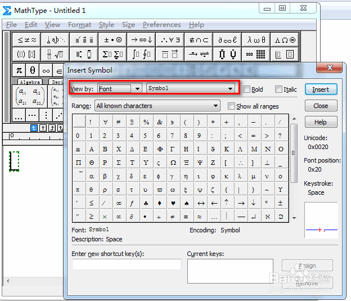Image resolution: width=351 pixels, height=301 pixels.
Task: Open the subscript and superscript templates
Action: (x=84, y=54)
